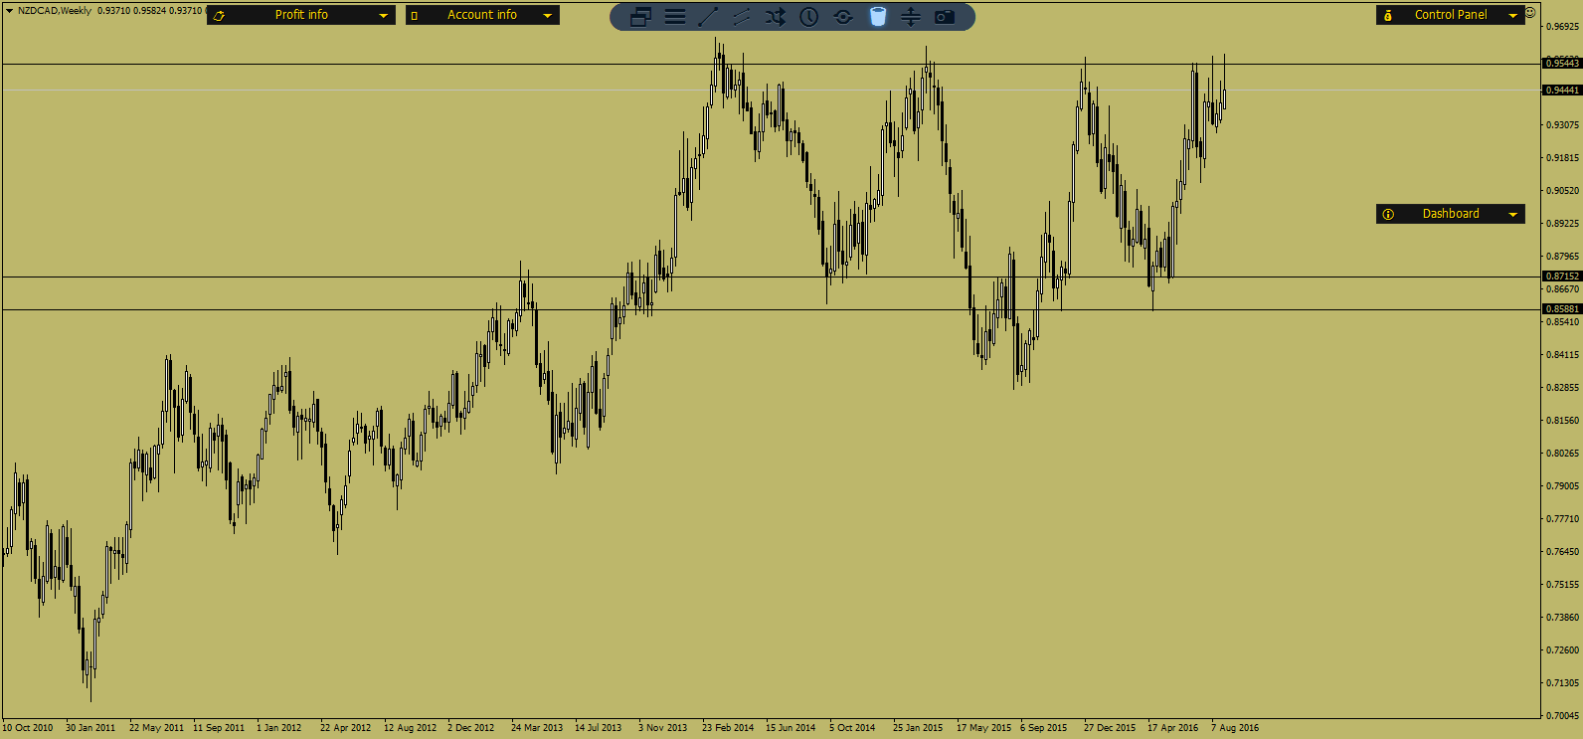Click the info icon on Dashboard panel

point(1388,214)
